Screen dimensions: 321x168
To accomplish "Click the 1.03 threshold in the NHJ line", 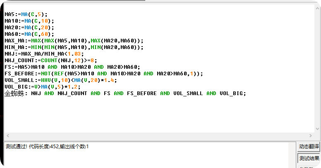I will point(74,54).
